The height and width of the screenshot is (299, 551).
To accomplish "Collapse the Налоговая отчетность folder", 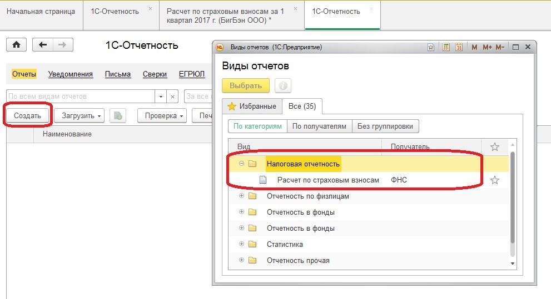I will 241,163.
